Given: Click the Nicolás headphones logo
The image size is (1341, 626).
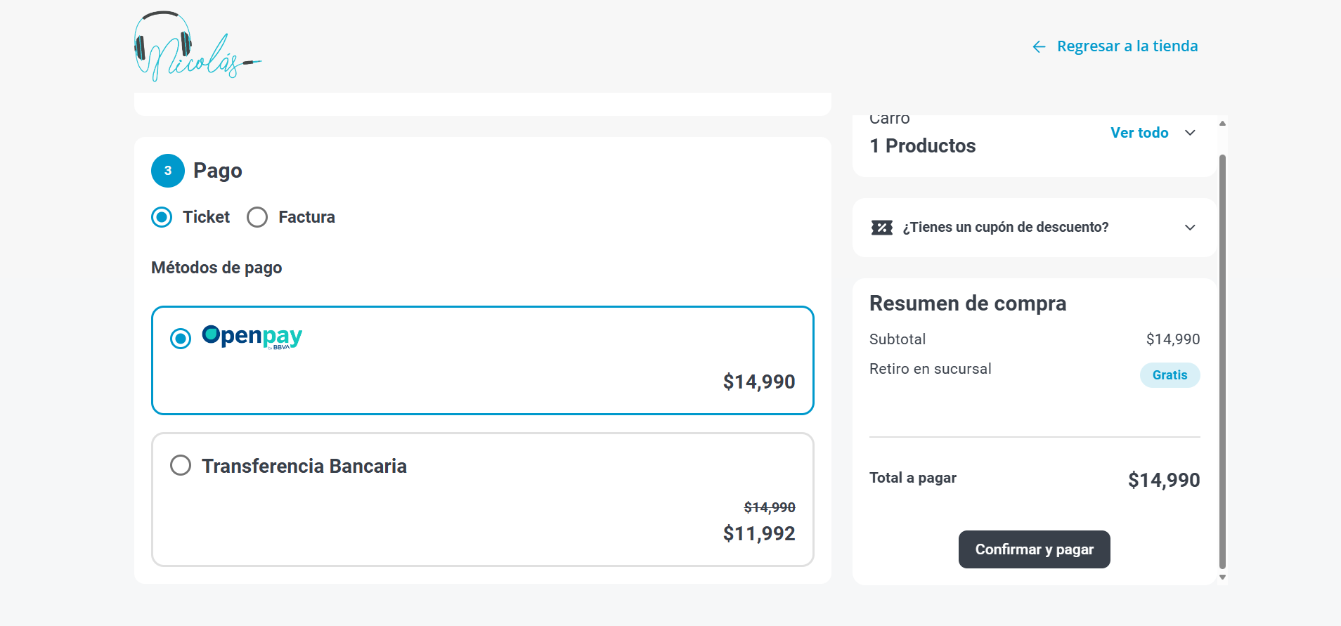Looking at the screenshot, I should coord(197,46).
